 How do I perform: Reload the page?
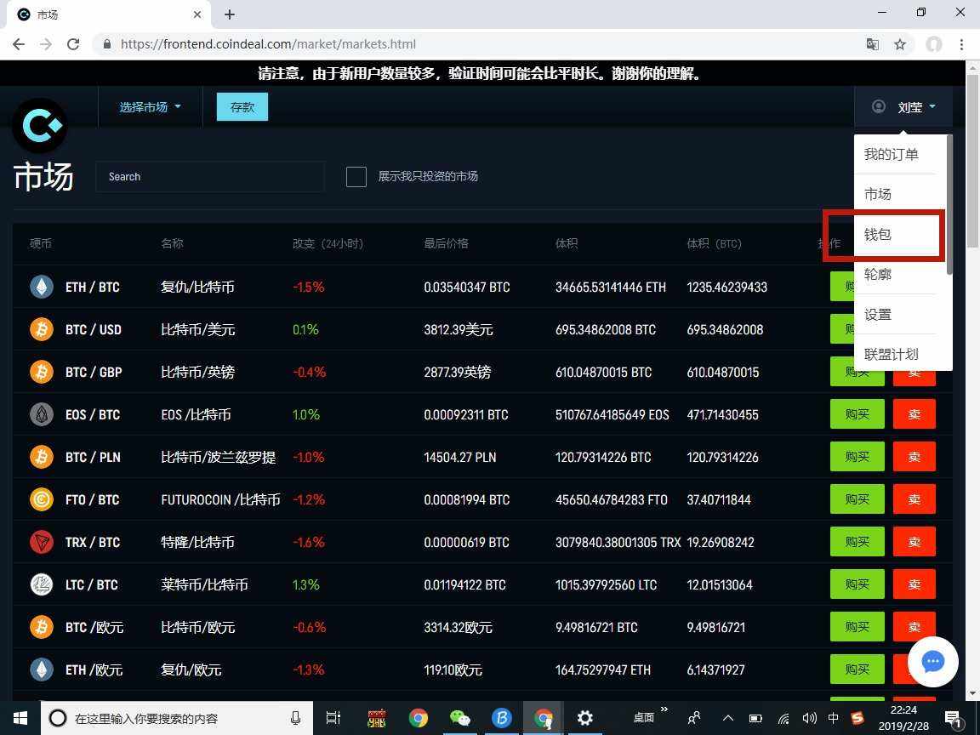(73, 44)
